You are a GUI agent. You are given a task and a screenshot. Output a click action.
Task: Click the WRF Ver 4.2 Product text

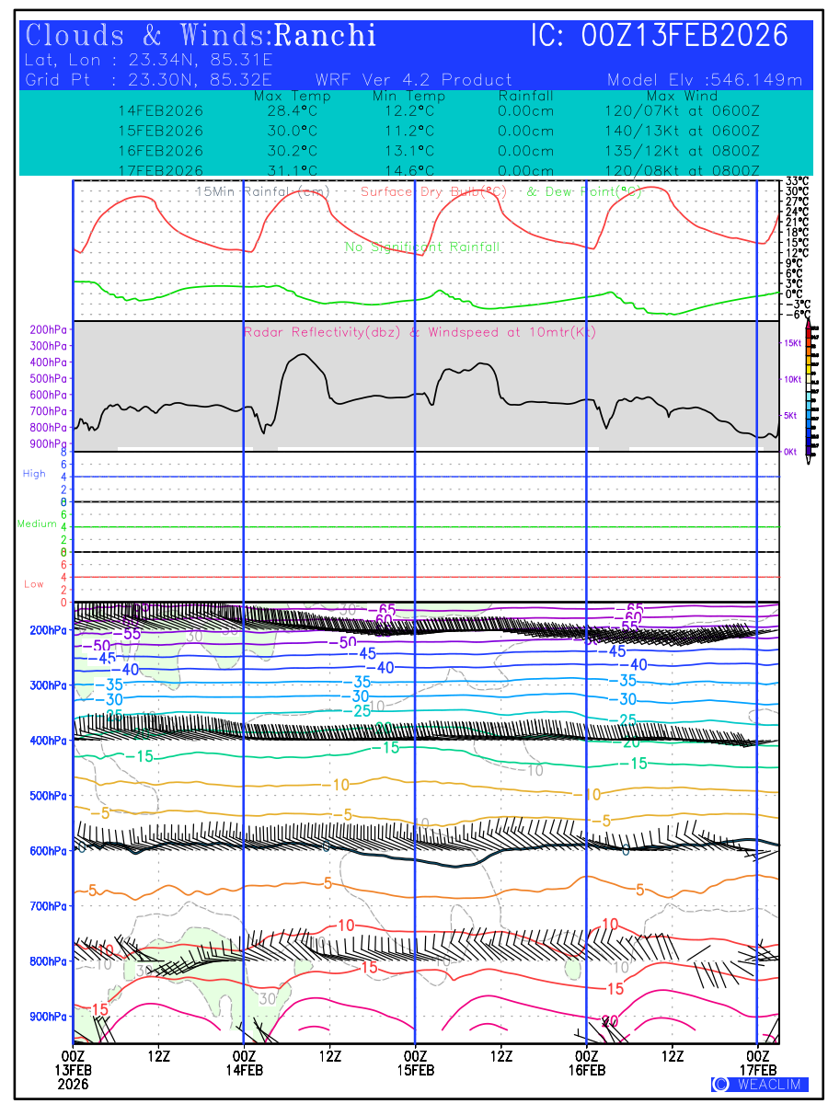point(413,80)
